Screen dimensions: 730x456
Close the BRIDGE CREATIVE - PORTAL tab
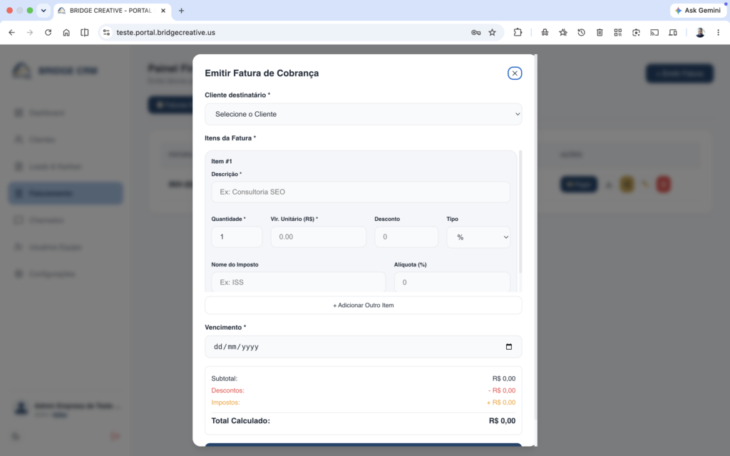pos(163,10)
